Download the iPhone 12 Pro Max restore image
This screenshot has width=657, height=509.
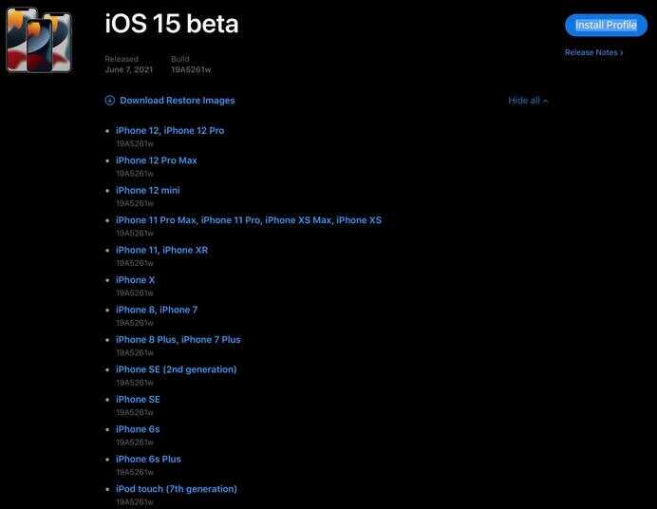tap(157, 160)
